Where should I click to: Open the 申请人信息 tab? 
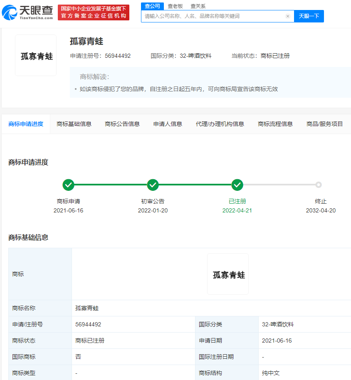pos(168,124)
